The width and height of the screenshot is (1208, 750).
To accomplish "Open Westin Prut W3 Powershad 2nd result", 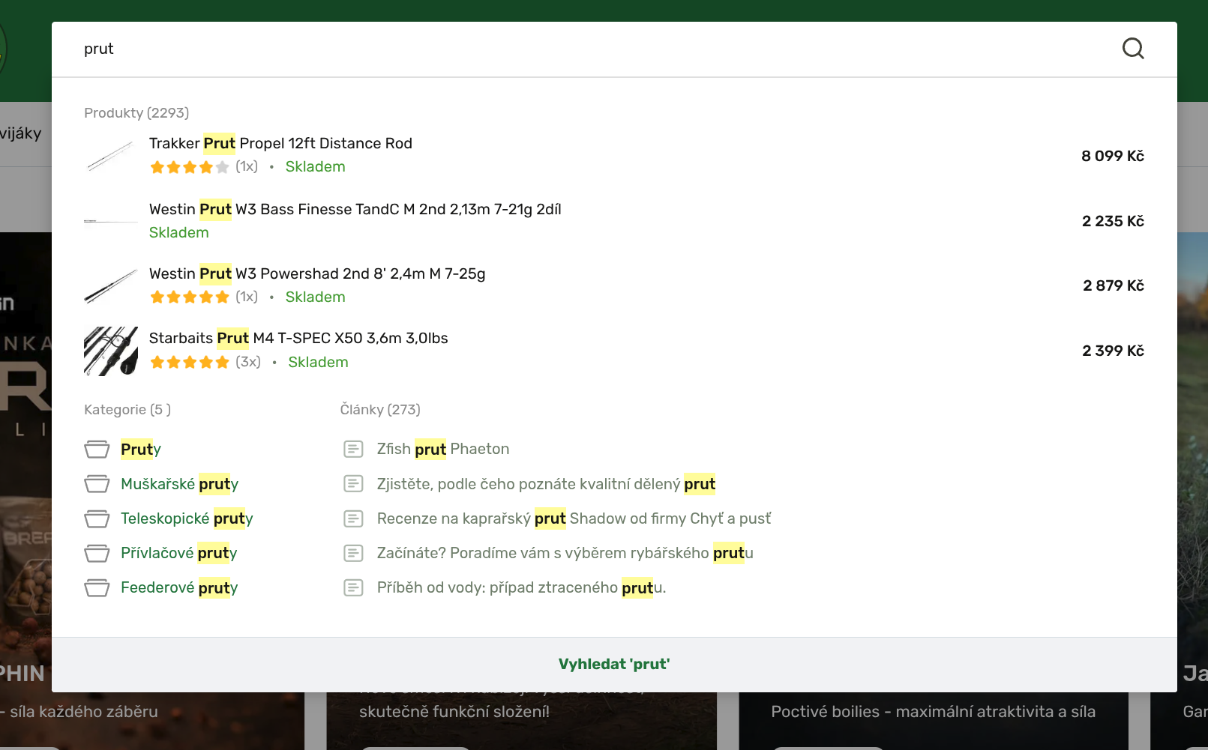I will (x=317, y=273).
